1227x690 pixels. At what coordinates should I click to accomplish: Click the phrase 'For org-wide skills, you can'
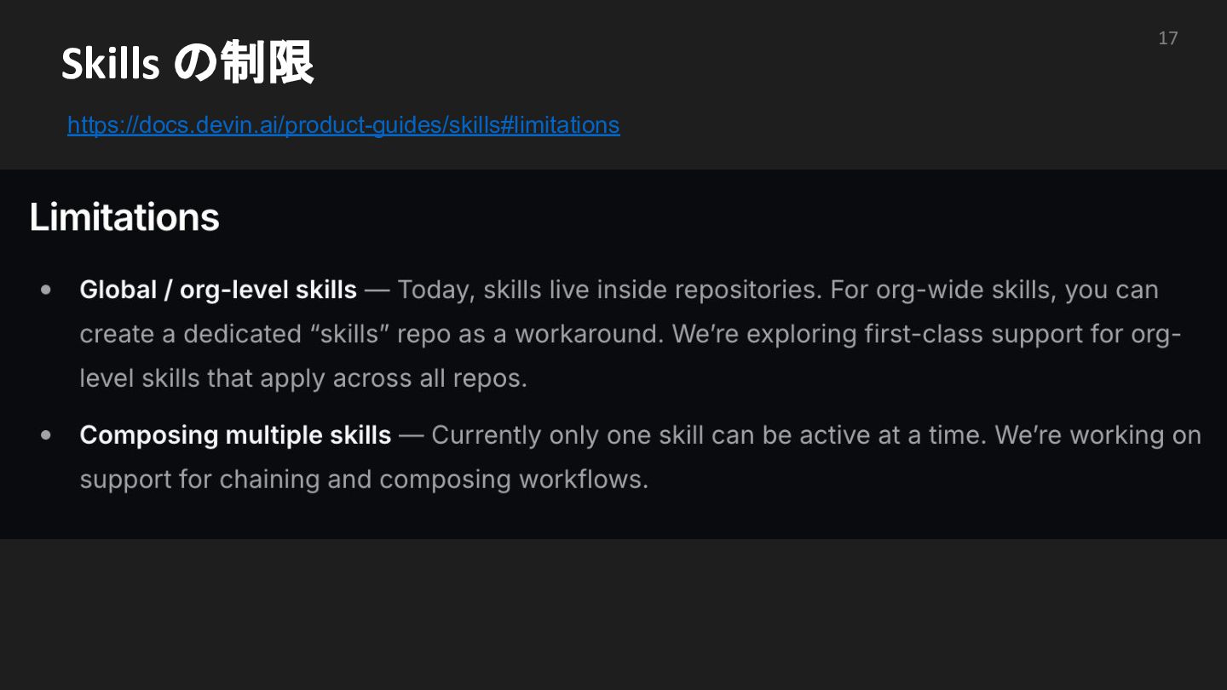point(994,290)
